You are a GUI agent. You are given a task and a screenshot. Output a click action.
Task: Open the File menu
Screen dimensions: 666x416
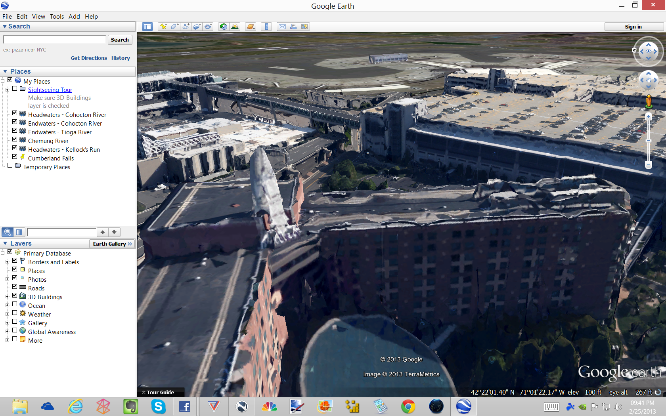[7, 17]
